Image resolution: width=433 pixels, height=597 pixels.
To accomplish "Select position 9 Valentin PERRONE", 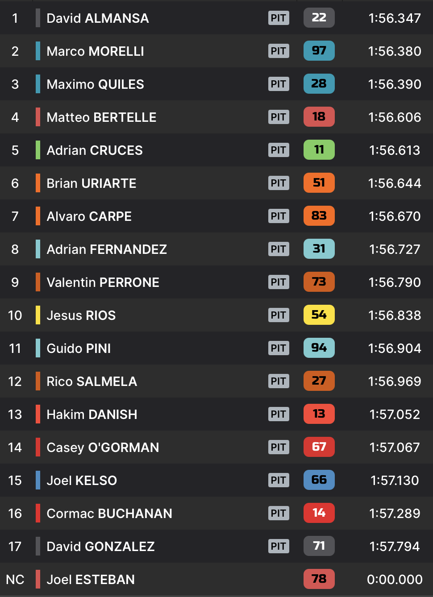I will click(x=216, y=282).
